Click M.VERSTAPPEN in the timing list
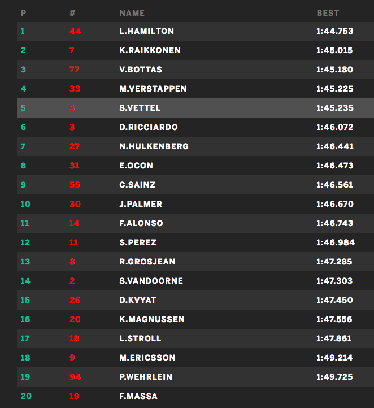374x408 pixels. point(153,89)
